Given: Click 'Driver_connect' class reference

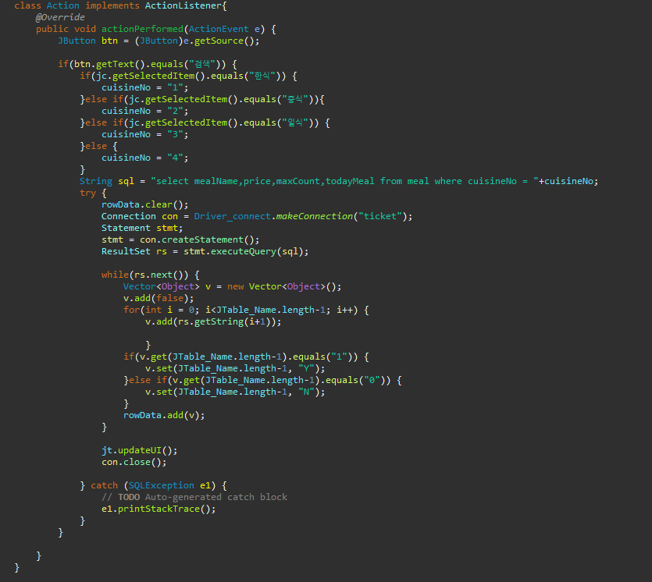Looking at the screenshot, I should point(232,216).
